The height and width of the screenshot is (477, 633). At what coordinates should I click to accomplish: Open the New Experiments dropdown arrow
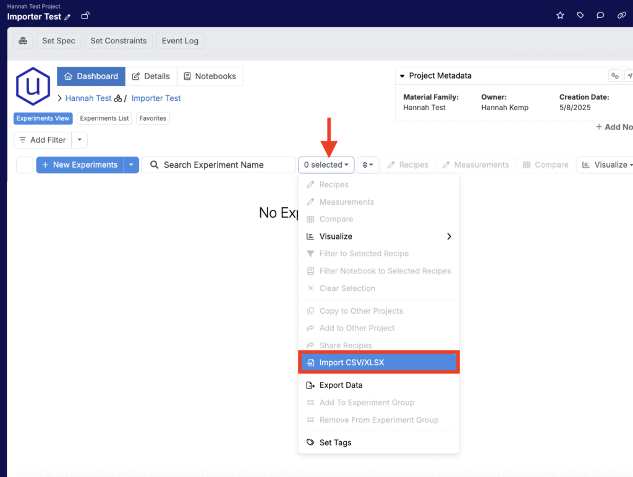[x=131, y=165]
